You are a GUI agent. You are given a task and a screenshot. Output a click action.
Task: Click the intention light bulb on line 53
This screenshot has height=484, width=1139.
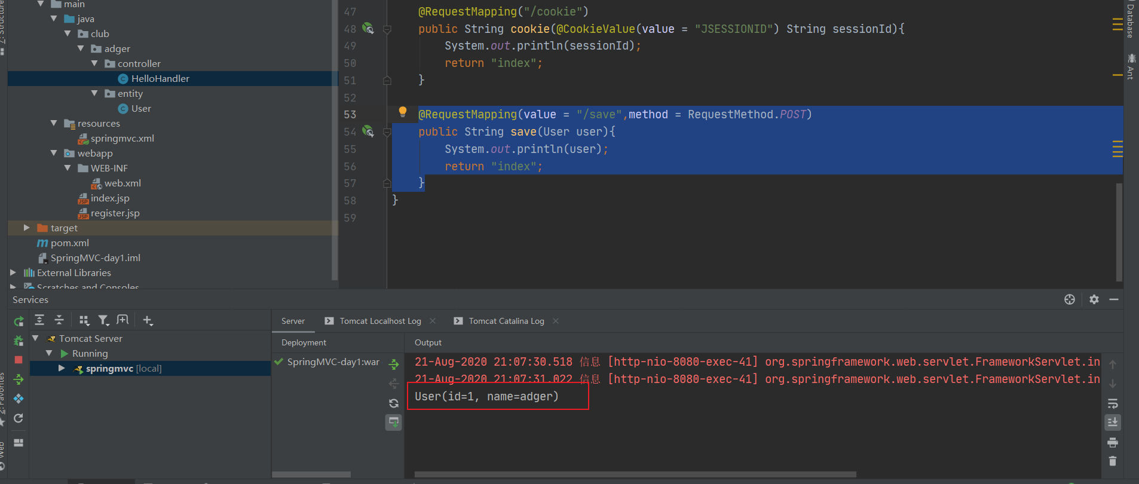click(x=403, y=112)
